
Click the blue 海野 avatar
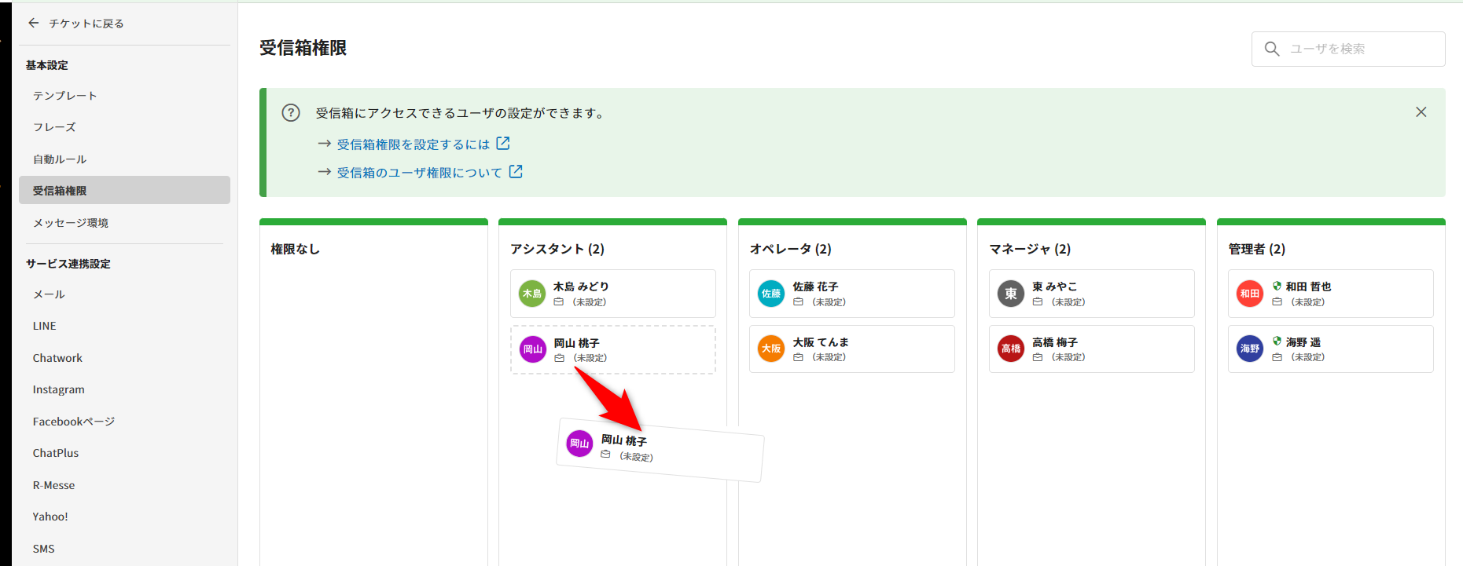click(x=1250, y=349)
